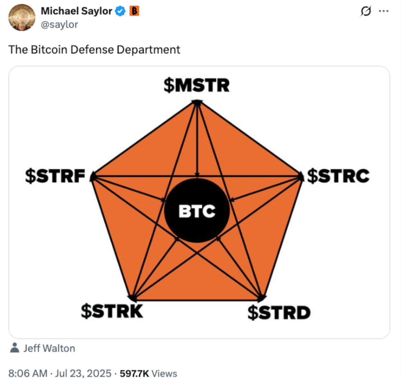Click the $MSTR label in the diagram
Image resolution: width=401 pixels, height=378 pixels.
196,85
